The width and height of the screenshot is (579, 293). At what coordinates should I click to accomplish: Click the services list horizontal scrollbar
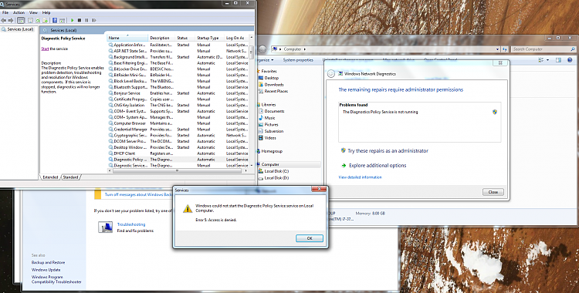pyautogui.click(x=177, y=171)
